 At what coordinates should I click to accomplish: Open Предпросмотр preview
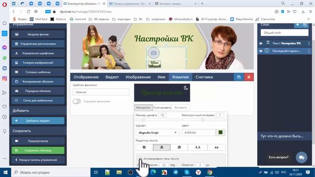coord(38,141)
